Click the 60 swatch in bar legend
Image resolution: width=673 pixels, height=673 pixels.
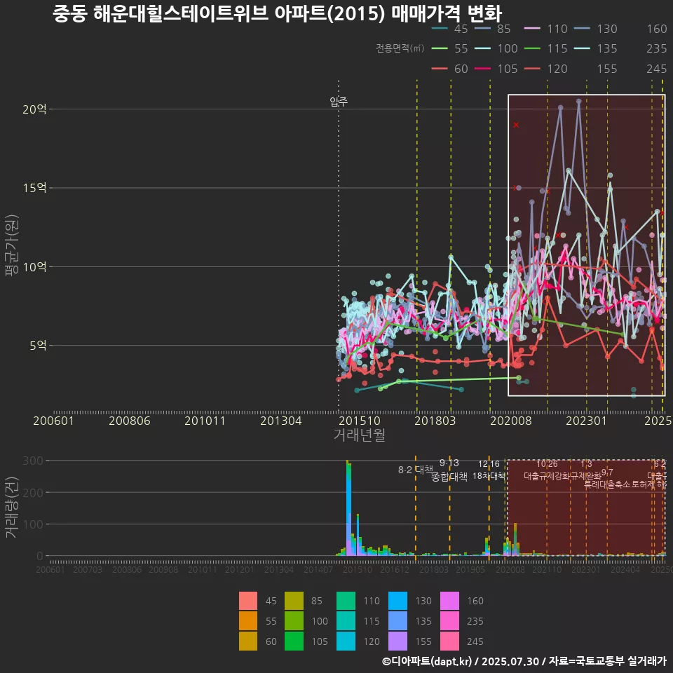coord(248,641)
